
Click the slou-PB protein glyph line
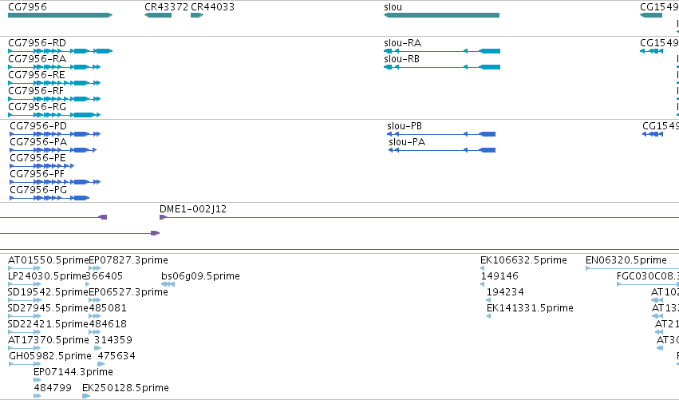click(440, 134)
